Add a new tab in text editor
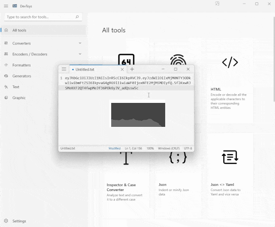Image resolution: width=275 pixels, height=227 pixels. click(132, 69)
